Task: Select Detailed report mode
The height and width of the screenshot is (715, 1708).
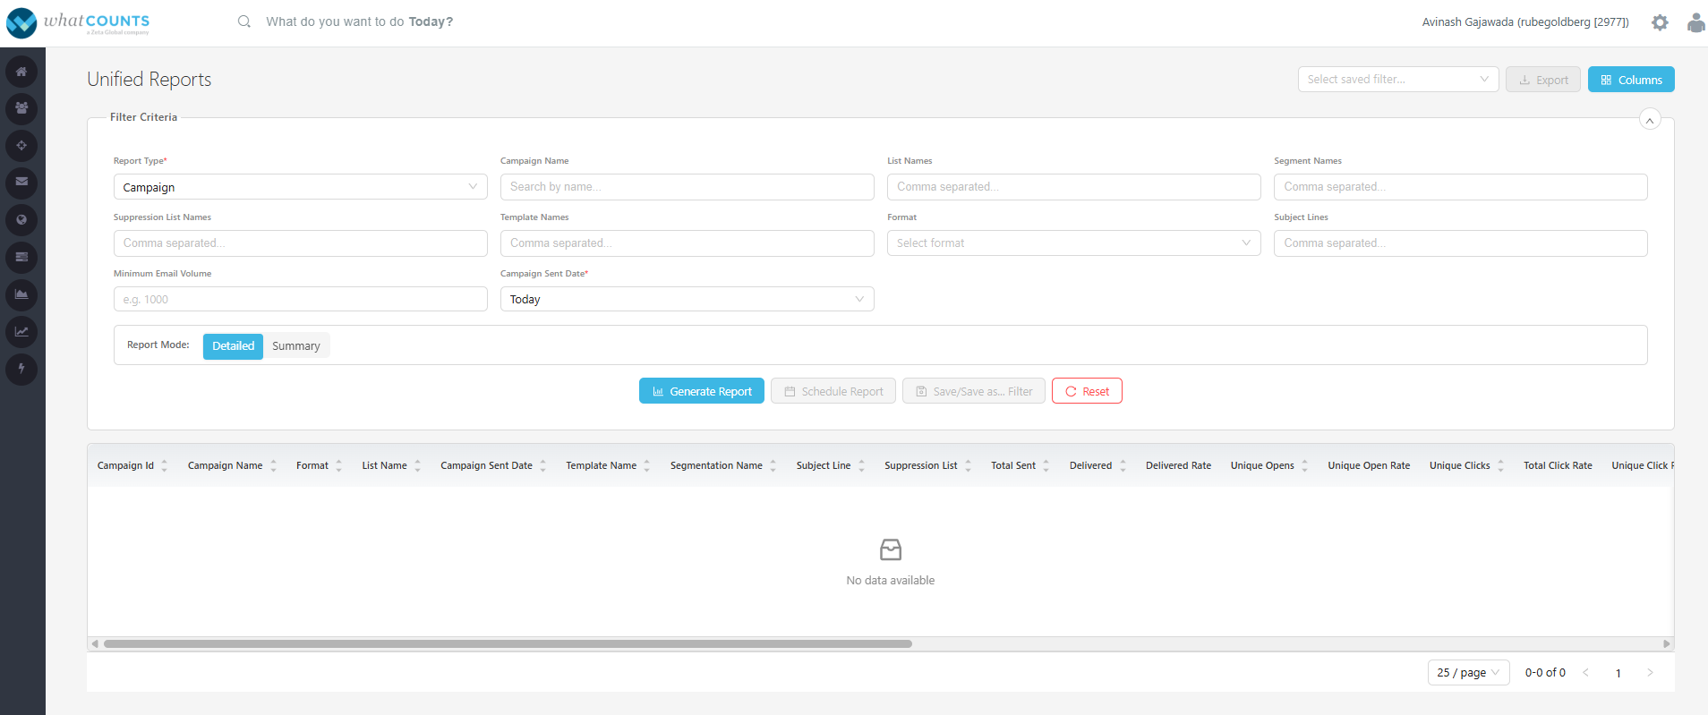Action: click(233, 346)
